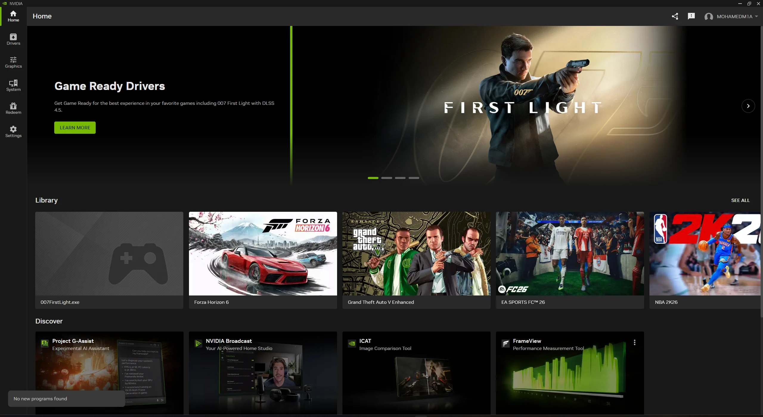Image resolution: width=763 pixels, height=417 pixels.
Task: Click the 007 First Light banner image
Action: (526, 106)
